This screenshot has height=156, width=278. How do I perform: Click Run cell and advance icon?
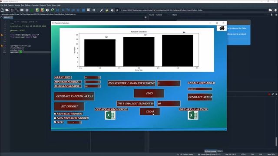tap(42, 10)
